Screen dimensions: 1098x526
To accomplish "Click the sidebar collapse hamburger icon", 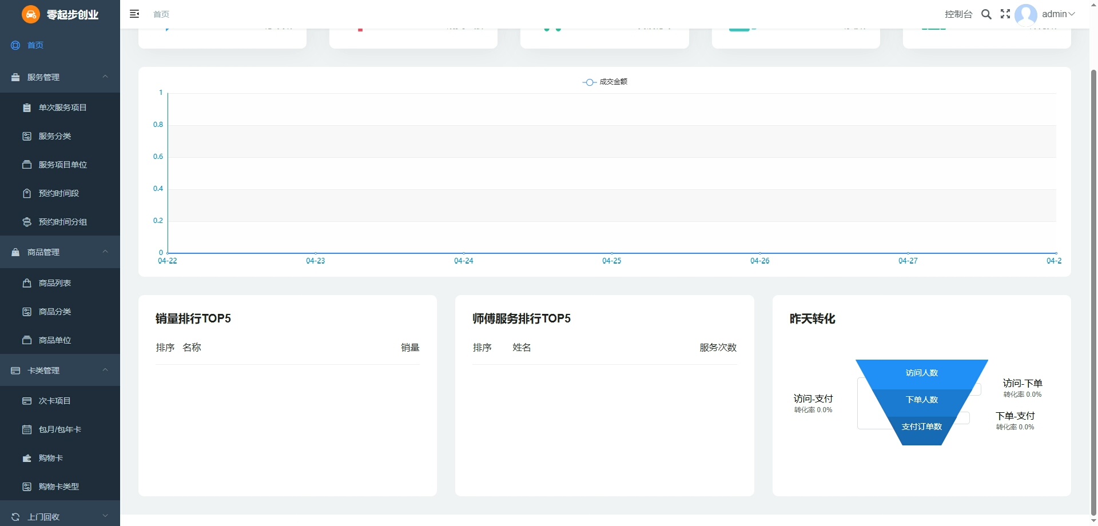I will click(x=134, y=14).
